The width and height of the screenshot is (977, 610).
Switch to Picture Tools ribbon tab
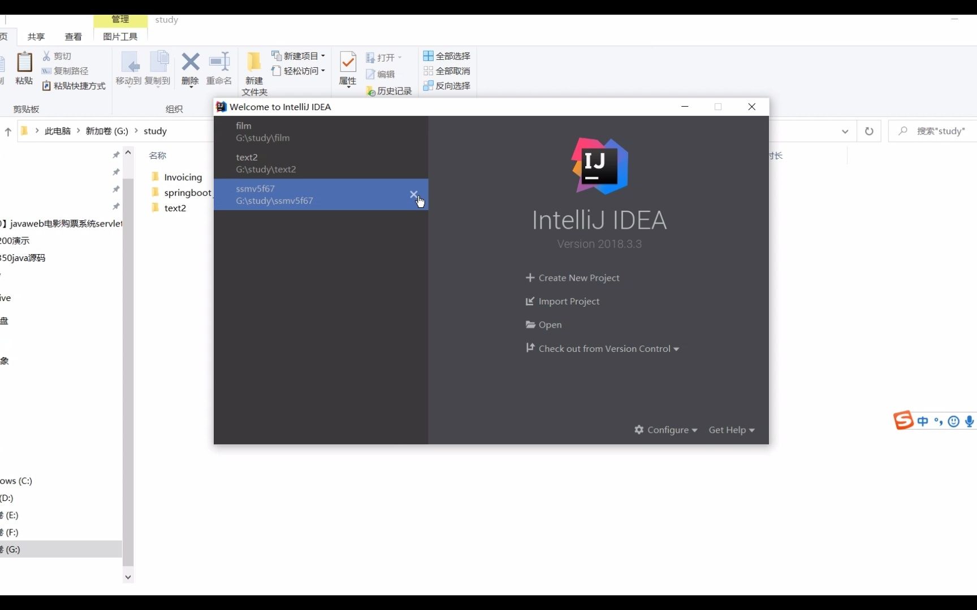coord(120,37)
